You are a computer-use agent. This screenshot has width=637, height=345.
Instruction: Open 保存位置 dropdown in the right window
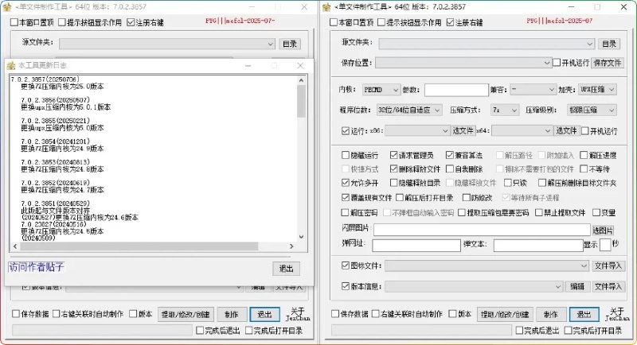(x=463, y=63)
